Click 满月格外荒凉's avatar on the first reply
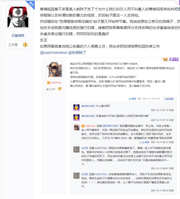The width and height of the screenshot is (180, 199). coord(77,108)
